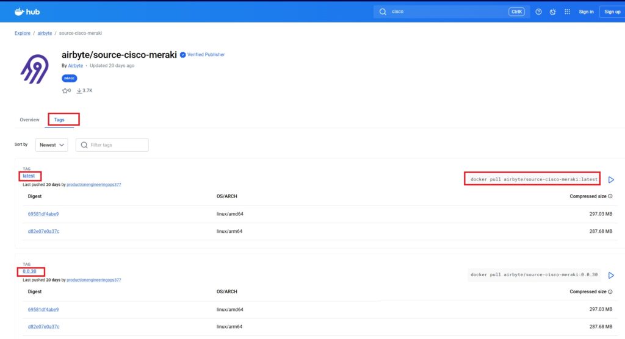Copy docker pull command for 0.0.30 tag

[533, 275]
